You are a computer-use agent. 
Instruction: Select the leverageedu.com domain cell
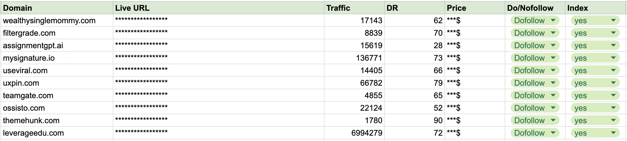click(57, 133)
